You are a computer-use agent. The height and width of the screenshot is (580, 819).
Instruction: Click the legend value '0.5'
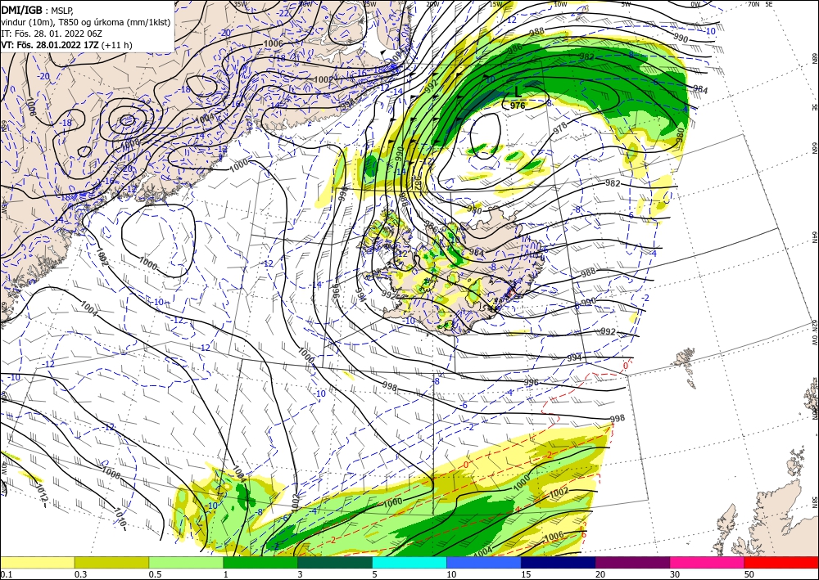[155, 574]
